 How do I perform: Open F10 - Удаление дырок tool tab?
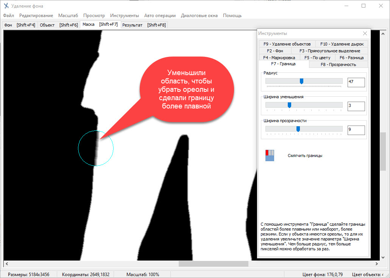(342, 44)
